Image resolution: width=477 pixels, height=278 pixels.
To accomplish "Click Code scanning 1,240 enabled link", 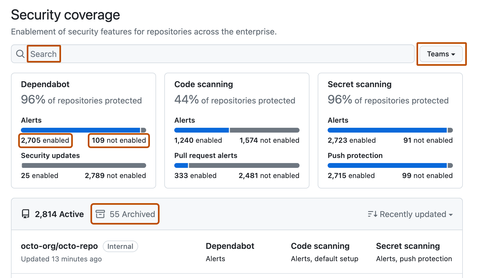I will point(198,140).
